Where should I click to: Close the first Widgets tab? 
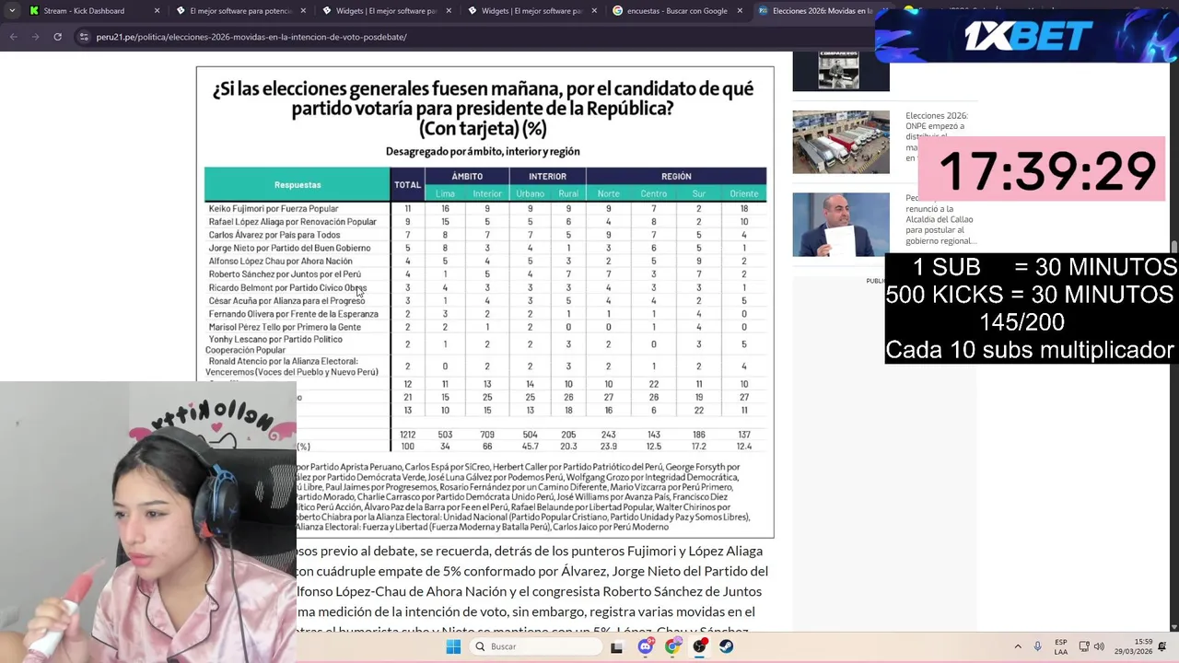[449, 11]
